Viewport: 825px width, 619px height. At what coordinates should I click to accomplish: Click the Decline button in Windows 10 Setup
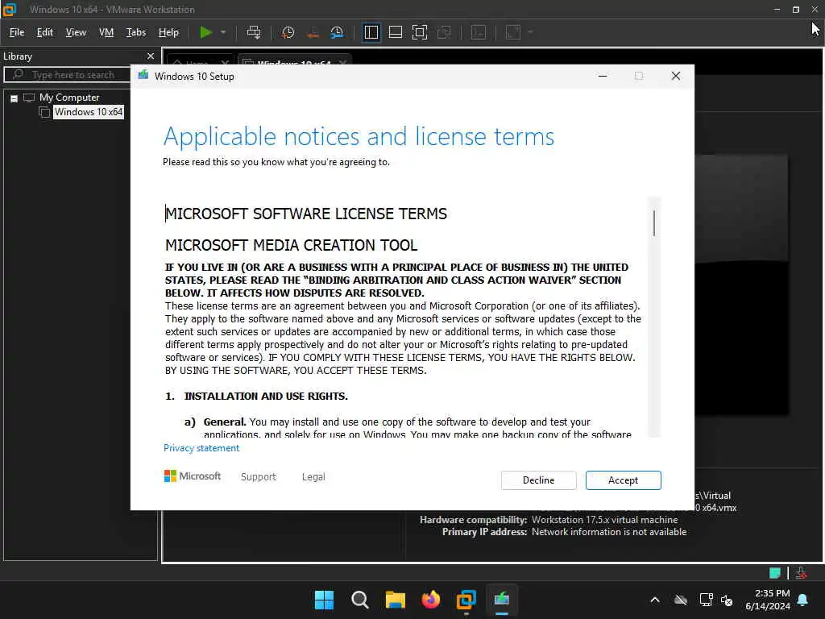coord(538,480)
